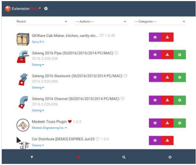Click green button for 3skeng Pipe
The height and width of the screenshot is (165, 196).
tap(179, 55)
